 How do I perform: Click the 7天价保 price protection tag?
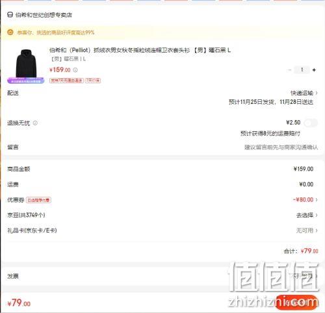[93, 81]
